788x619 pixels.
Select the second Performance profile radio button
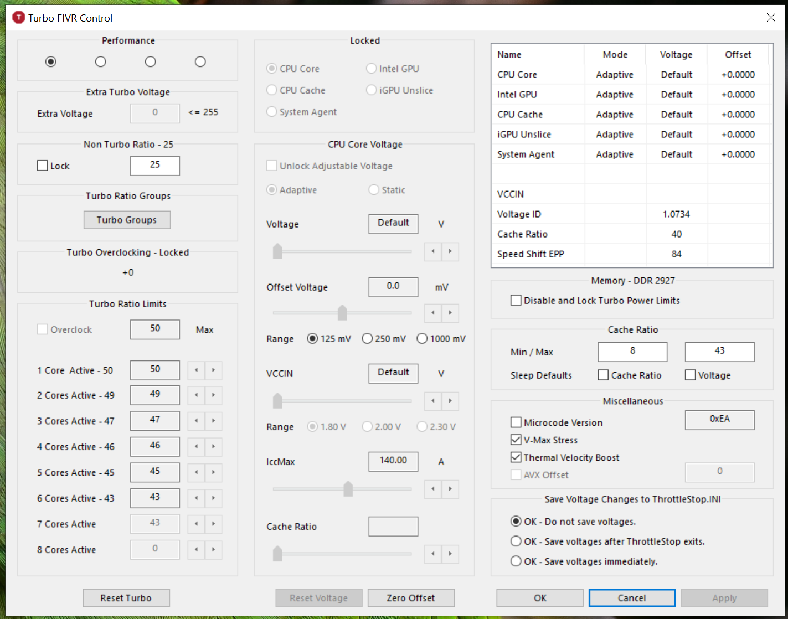click(x=101, y=61)
